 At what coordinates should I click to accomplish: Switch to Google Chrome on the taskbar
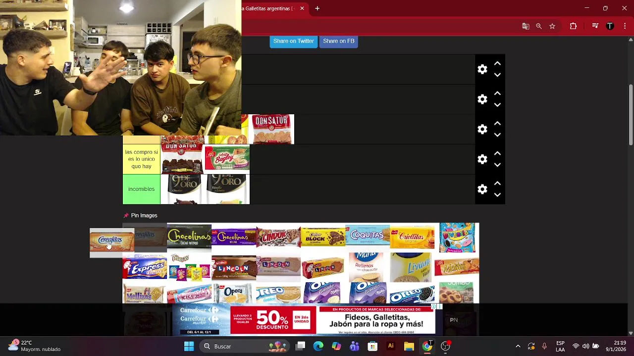tap(427, 346)
